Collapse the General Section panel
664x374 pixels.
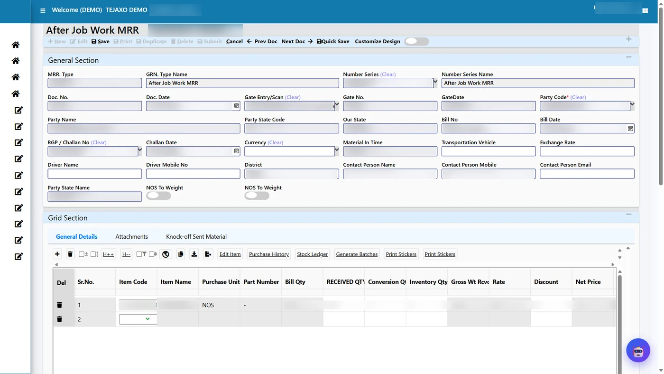pos(628,57)
